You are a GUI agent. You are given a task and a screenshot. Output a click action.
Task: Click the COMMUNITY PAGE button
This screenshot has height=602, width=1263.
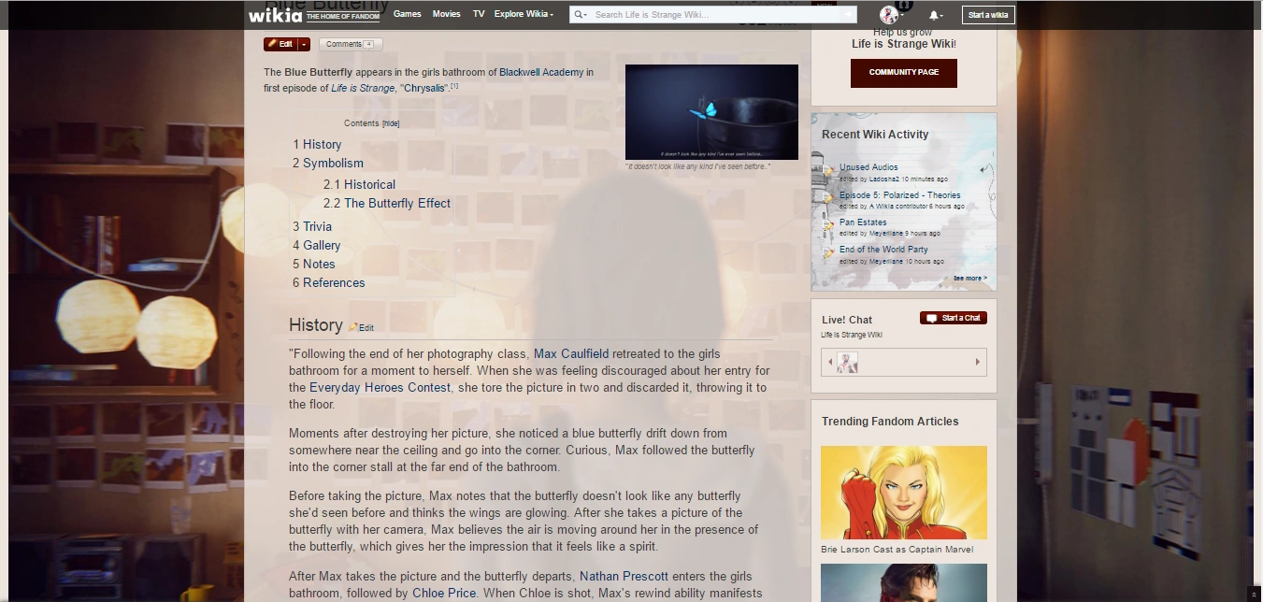(904, 73)
